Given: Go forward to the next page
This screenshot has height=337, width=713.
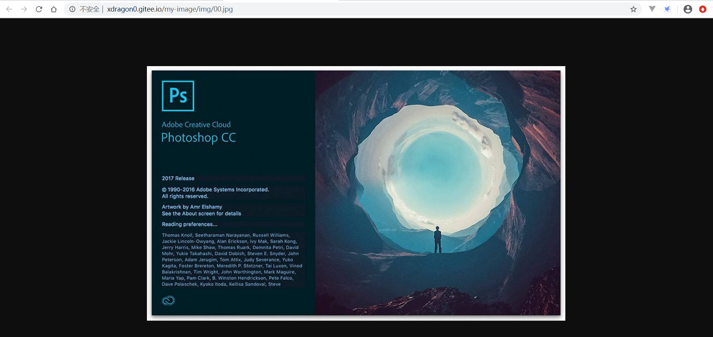Looking at the screenshot, I should pos(24,9).
